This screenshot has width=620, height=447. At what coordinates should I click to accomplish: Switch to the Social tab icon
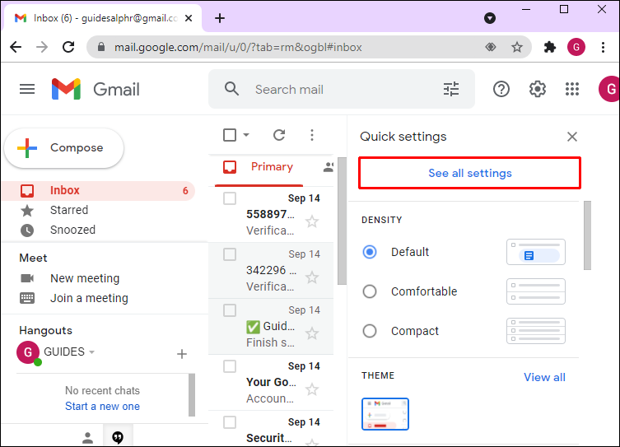pyautogui.click(x=329, y=167)
